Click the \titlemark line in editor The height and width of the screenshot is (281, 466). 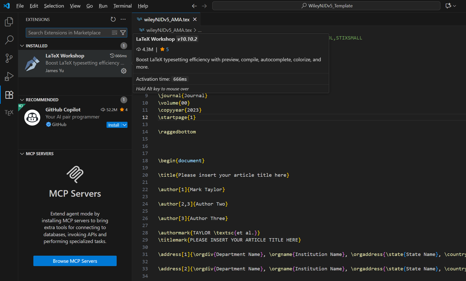coord(229,240)
